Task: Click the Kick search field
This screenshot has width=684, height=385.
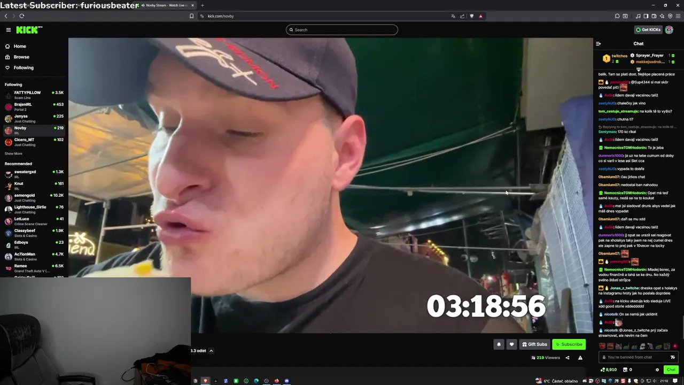Action: [342, 30]
